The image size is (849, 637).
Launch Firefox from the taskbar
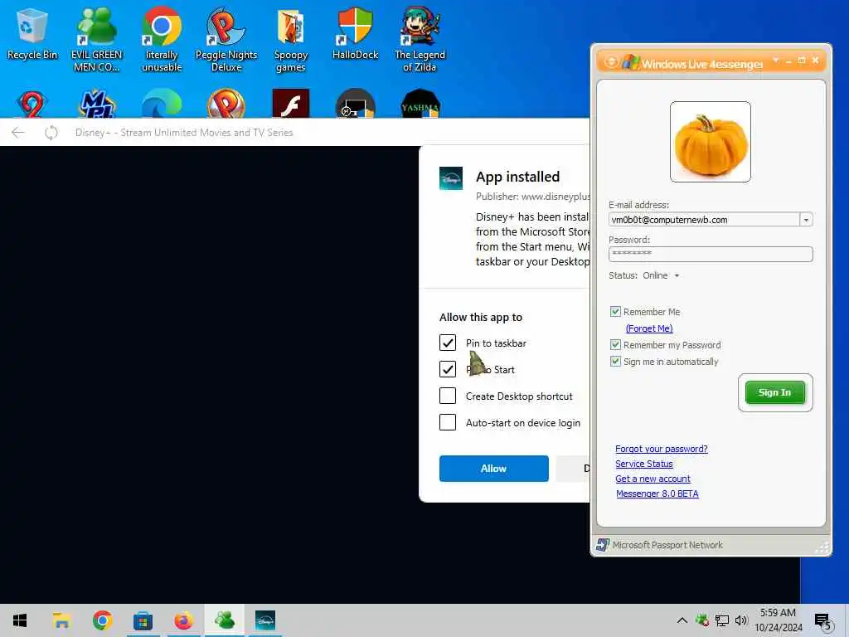[x=183, y=620]
